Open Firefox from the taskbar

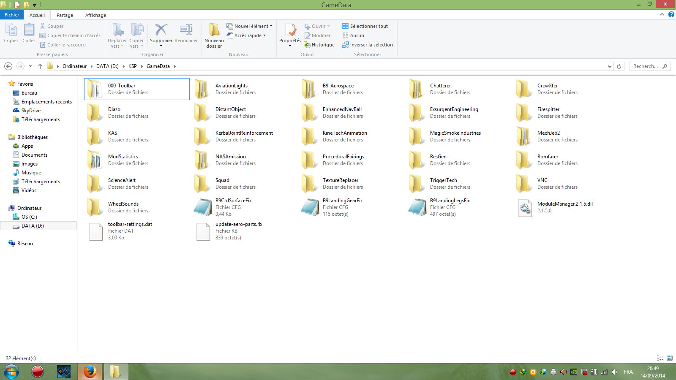tap(90, 372)
